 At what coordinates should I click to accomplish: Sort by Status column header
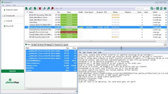[x=69, y=12]
